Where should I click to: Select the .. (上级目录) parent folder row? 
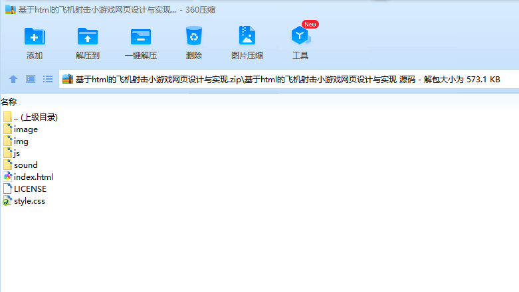(31, 117)
